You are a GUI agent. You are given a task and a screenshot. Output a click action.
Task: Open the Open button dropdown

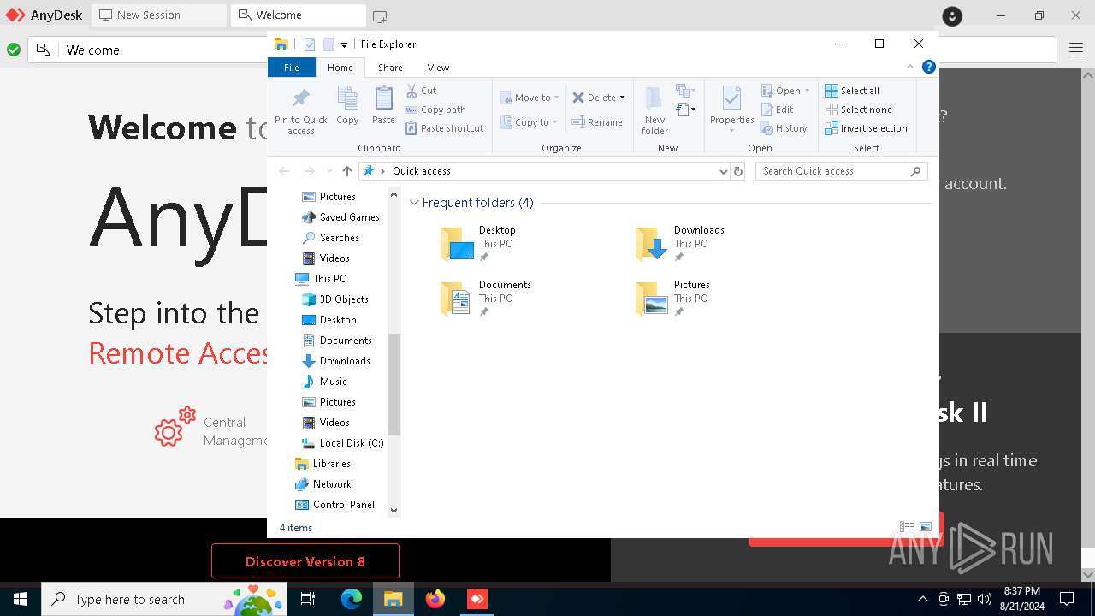[807, 91]
